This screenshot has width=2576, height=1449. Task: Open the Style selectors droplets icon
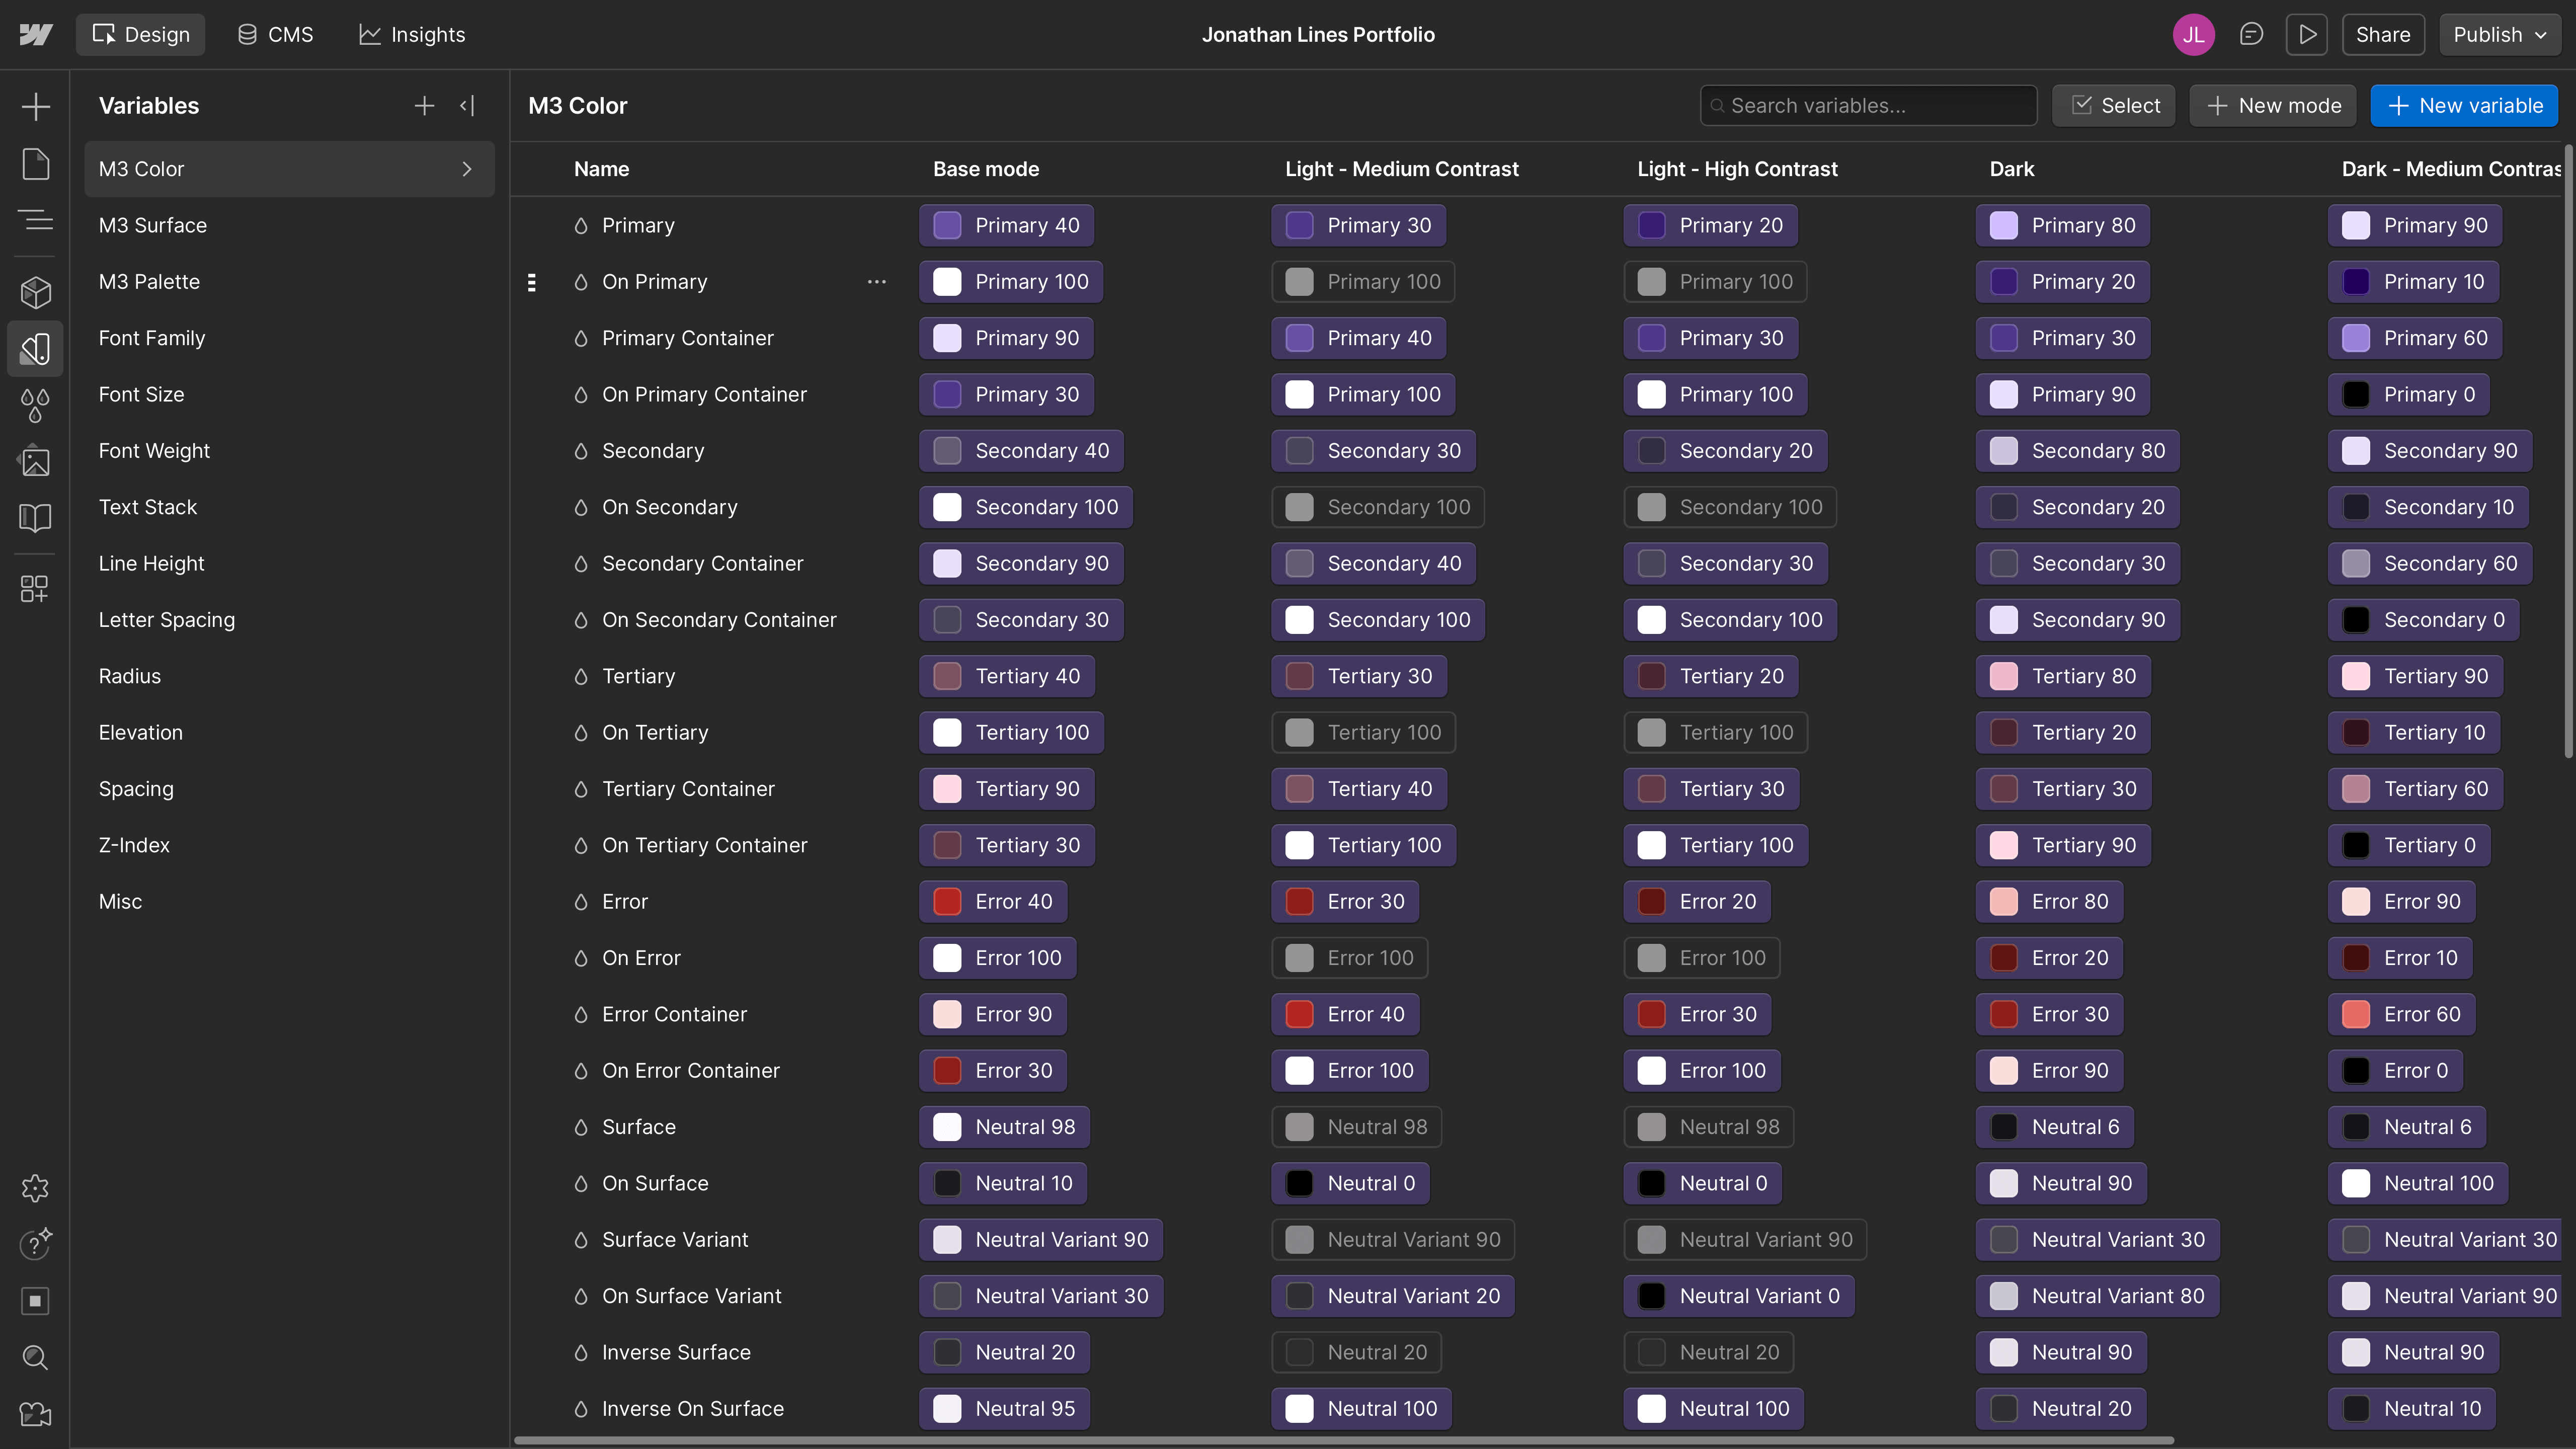tap(35, 405)
